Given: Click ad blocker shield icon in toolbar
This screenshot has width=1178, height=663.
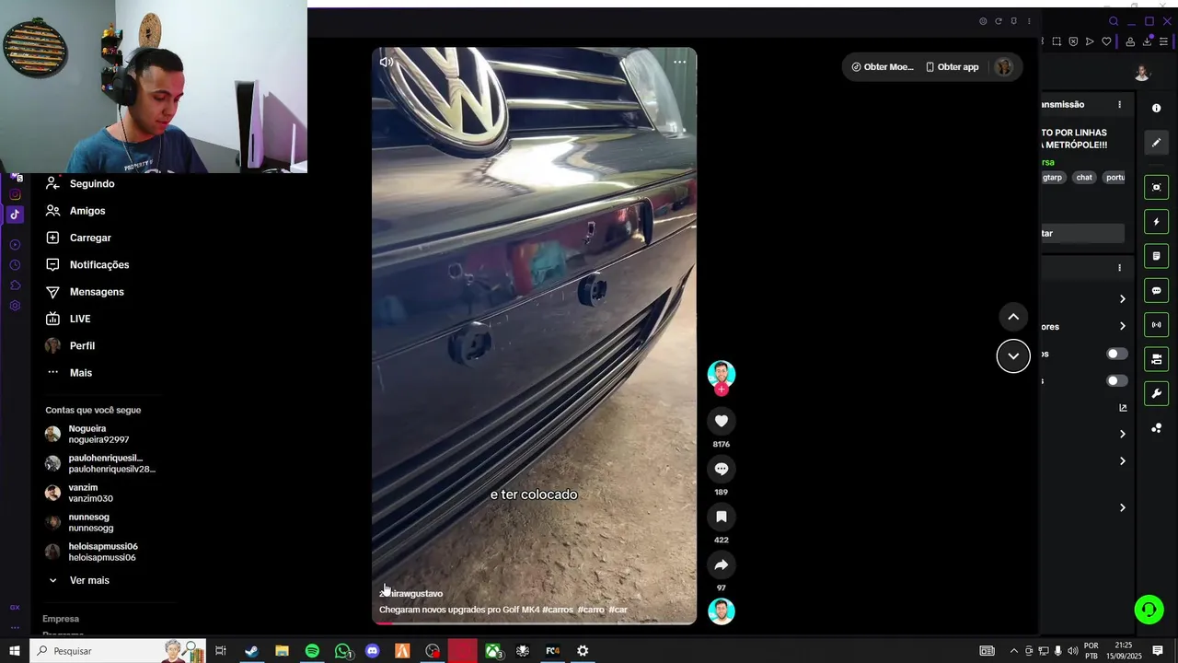Looking at the screenshot, I should coord(1073,41).
